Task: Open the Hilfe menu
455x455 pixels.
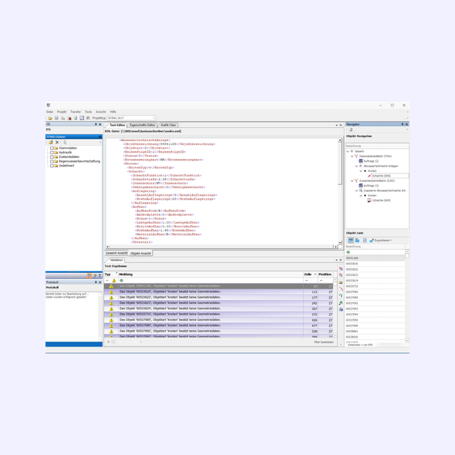Action: click(x=113, y=112)
